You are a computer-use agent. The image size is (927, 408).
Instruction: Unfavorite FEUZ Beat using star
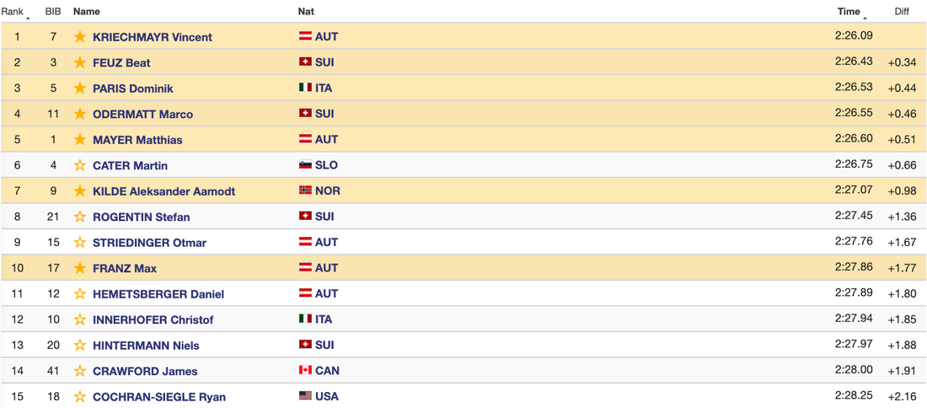(x=80, y=62)
